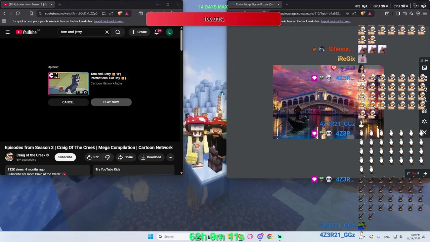Open Brave VPN shield in puzzle window
The width and height of the screenshot is (430, 242).
tap(418, 13)
